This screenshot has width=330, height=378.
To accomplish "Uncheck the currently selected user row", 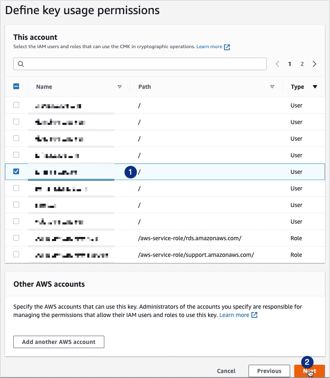I will [x=16, y=171].
